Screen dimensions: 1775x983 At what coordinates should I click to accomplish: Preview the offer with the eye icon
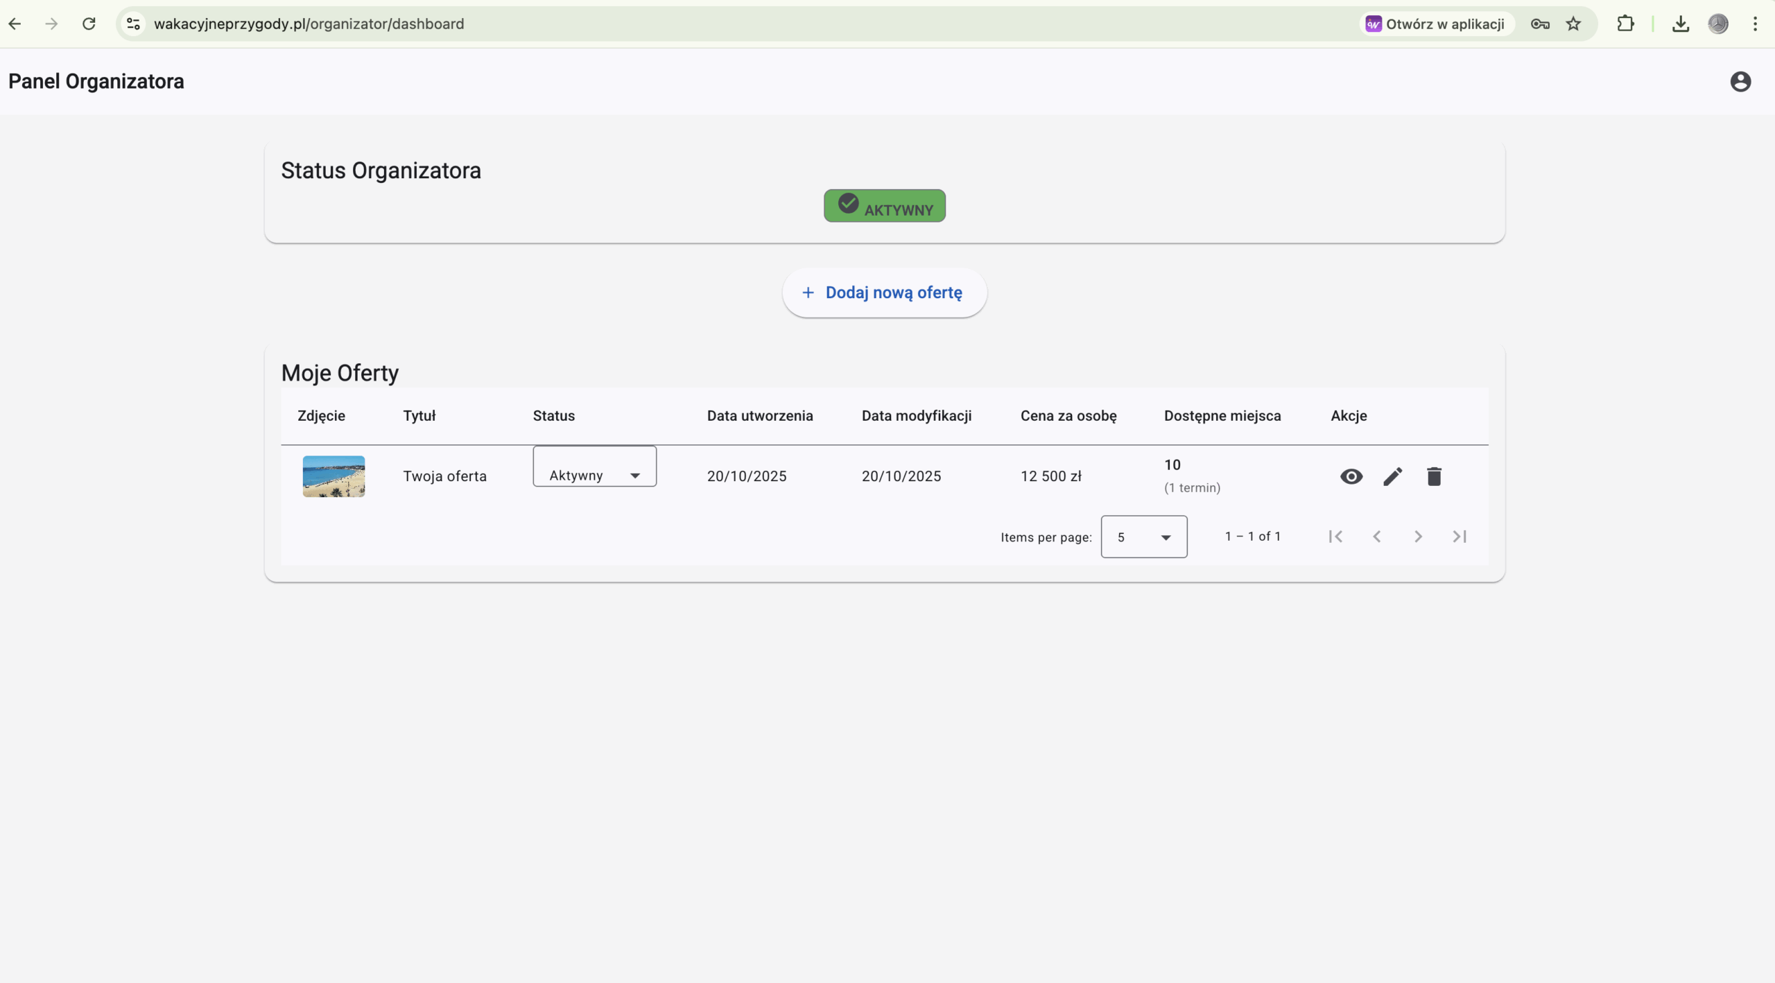(x=1351, y=476)
